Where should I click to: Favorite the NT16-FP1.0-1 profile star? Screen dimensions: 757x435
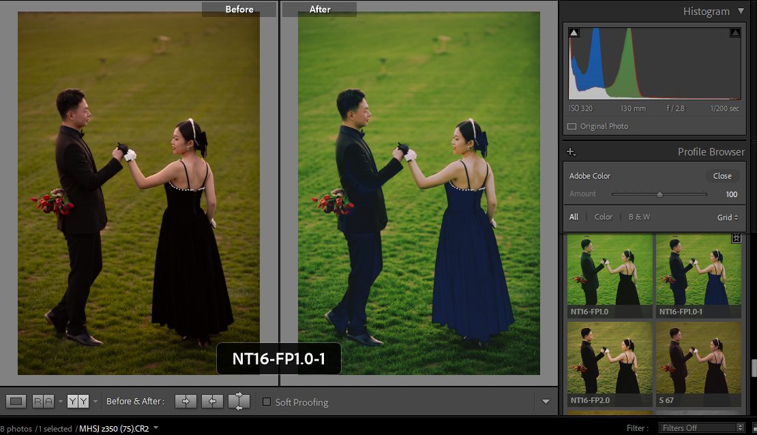coord(736,238)
